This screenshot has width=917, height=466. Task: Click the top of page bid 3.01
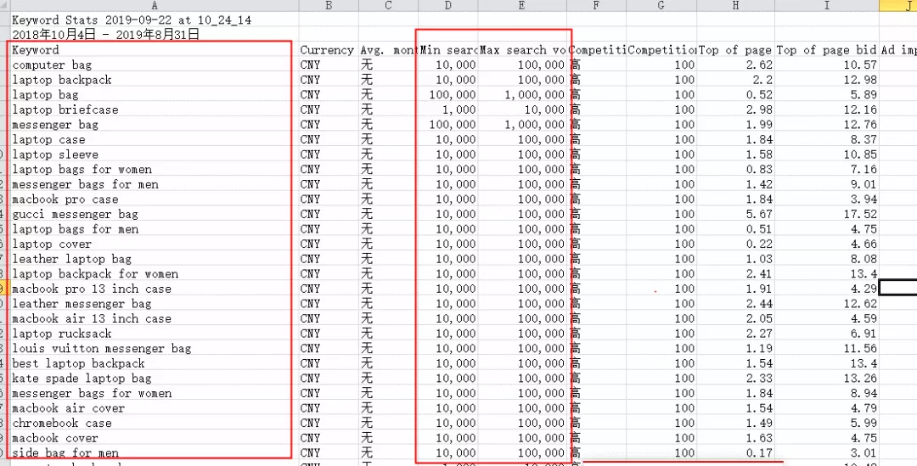pyautogui.click(x=827, y=452)
